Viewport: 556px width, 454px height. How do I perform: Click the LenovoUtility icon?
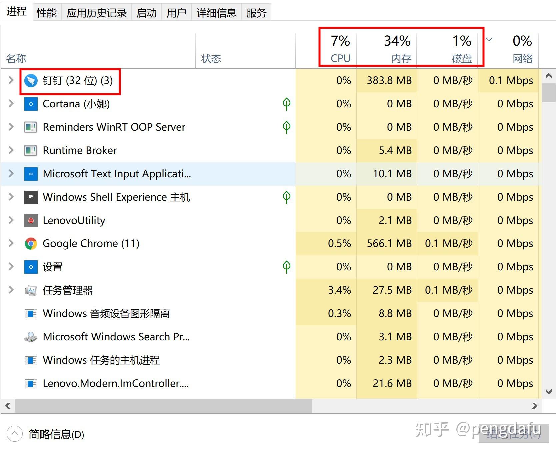31,221
